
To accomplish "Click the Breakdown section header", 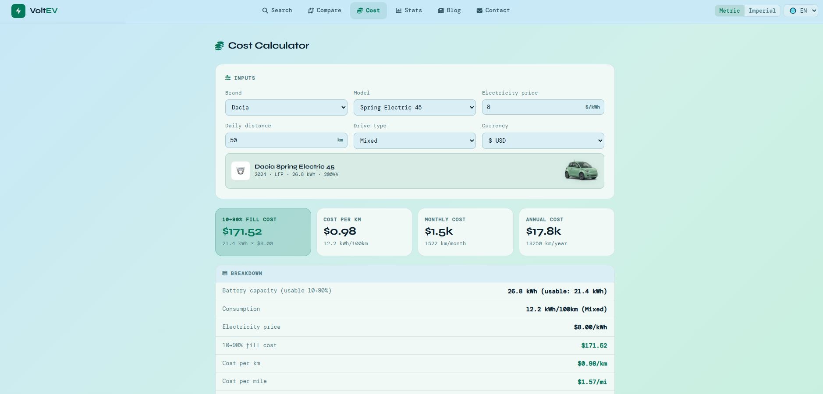I will pos(415,273).
